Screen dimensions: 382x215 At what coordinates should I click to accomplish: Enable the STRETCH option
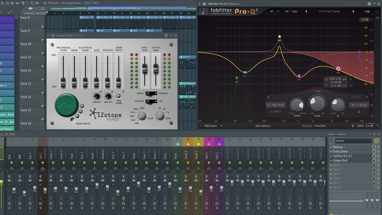[x=44, y=14]
